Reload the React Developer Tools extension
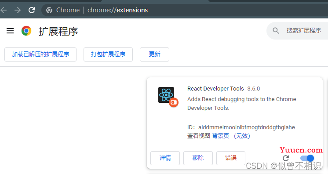 (286, 158)
